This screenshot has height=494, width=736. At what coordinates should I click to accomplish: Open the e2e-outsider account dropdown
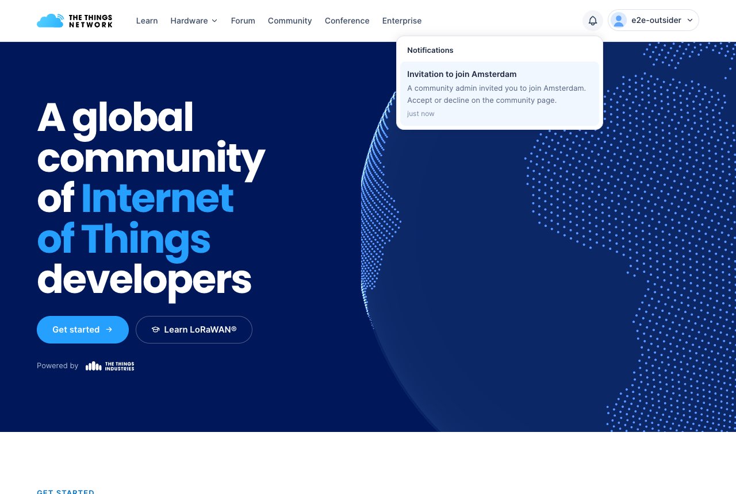coord(653,20)
